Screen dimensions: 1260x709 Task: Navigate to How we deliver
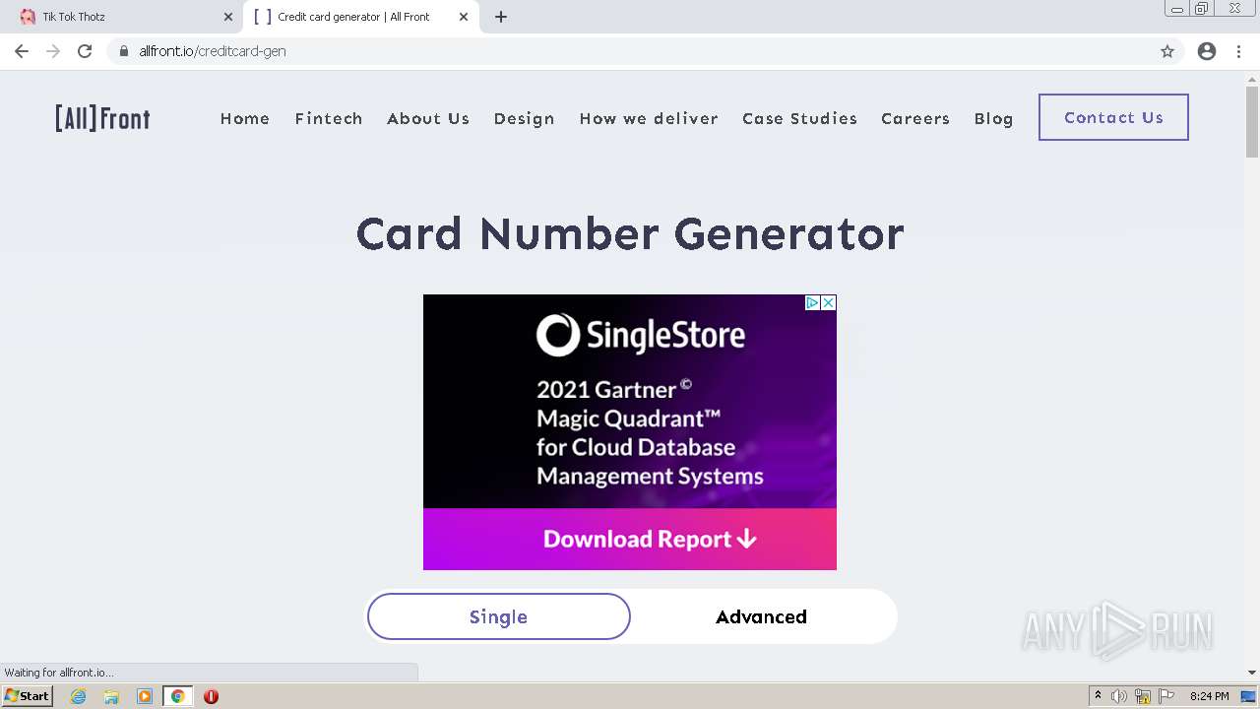click(649, 118)
